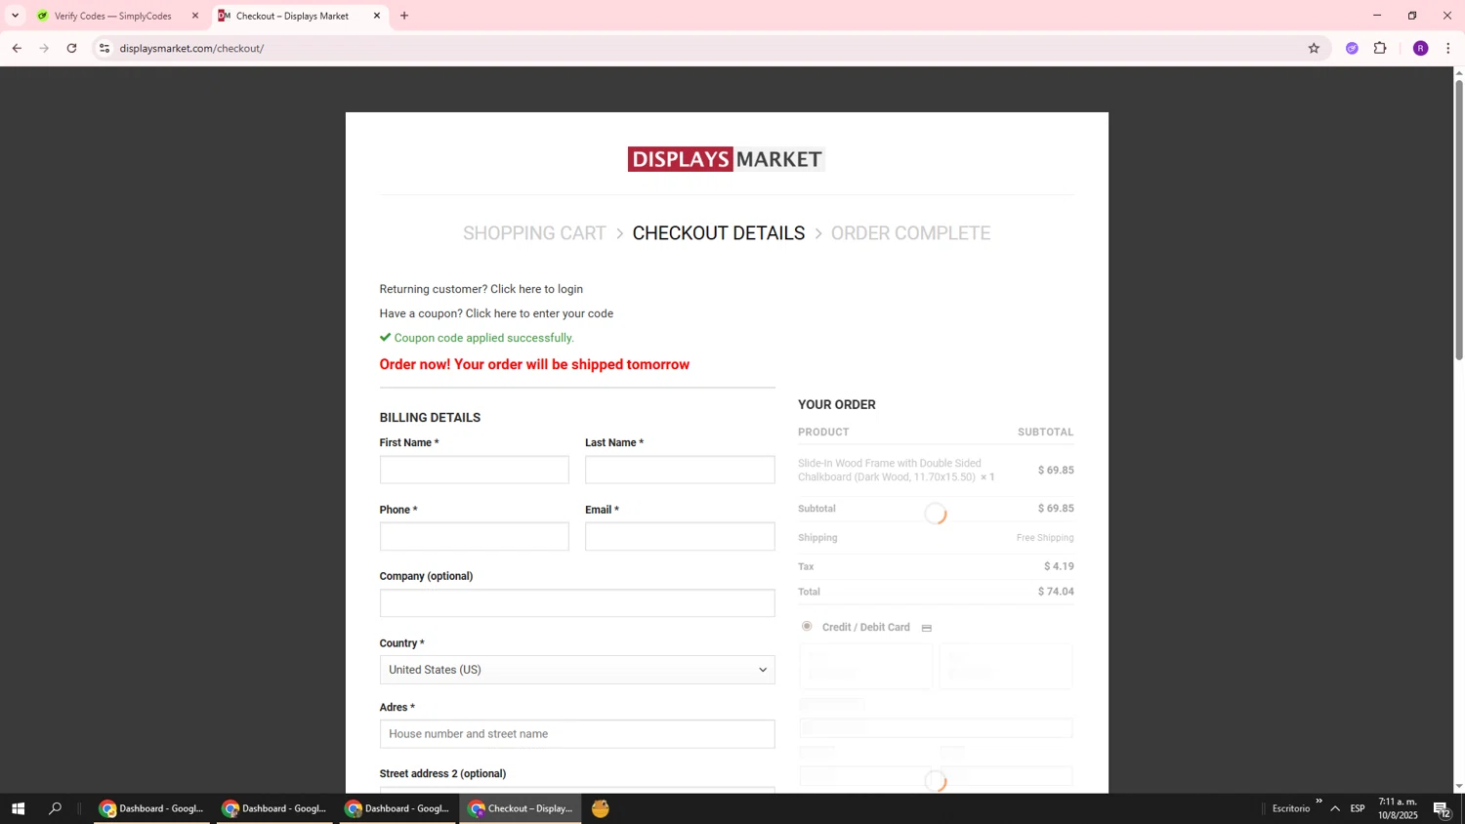This screenshot has width=1465, height=824.
Task: Select Checkout Details step heading
Action: pyautogui.click(x=719, y=233)
